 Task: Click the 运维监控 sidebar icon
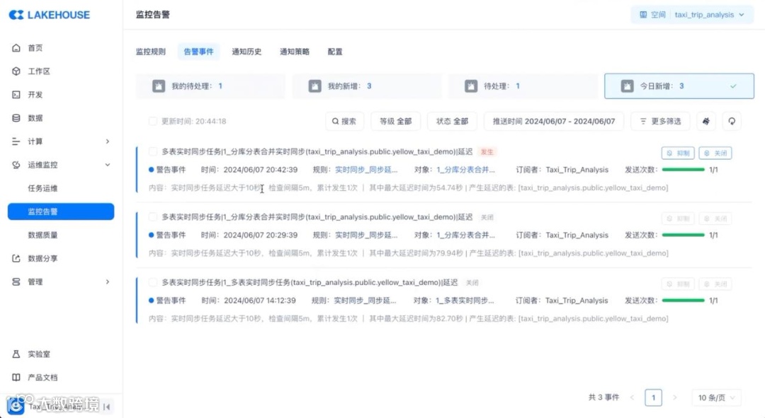[16, 165]
